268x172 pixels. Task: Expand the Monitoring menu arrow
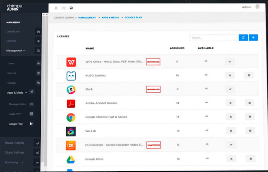click(22, 162)
